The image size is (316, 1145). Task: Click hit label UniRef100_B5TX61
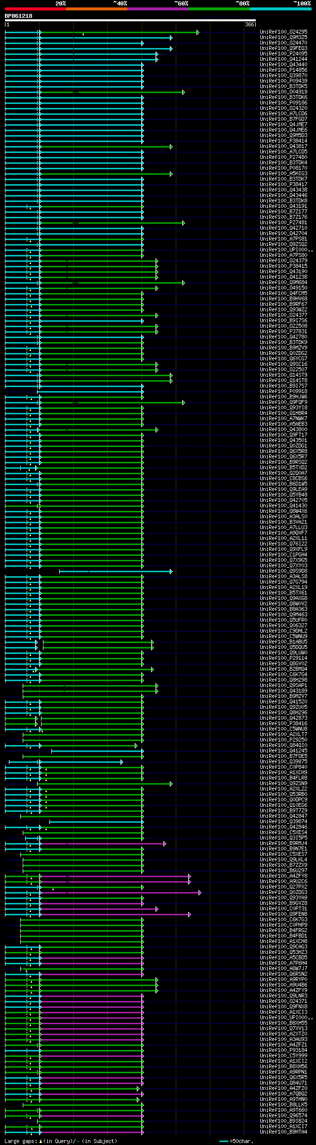point(283,593)
